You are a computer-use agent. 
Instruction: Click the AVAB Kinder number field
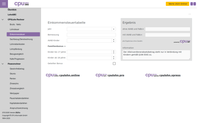pos(89,41)
